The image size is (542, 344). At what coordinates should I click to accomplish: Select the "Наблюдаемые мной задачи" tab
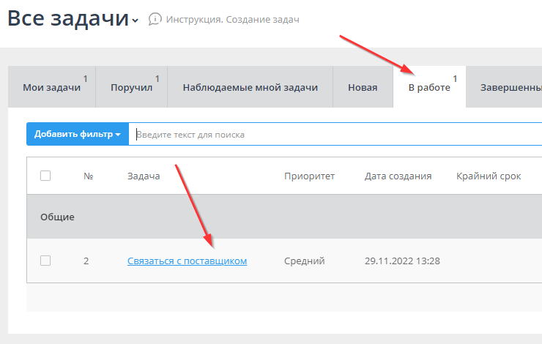pos(250,88)
